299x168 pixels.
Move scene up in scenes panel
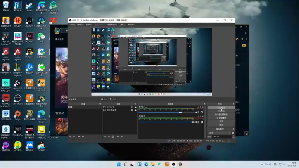(x=79, y=137)
